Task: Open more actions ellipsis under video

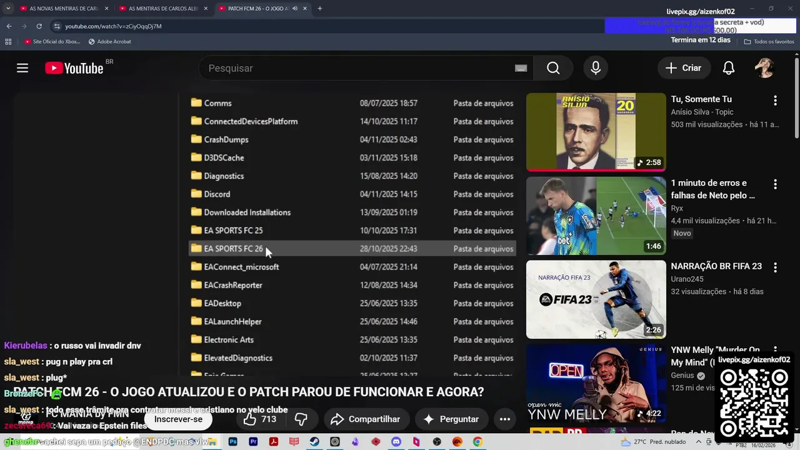Action: coord(505,419)
